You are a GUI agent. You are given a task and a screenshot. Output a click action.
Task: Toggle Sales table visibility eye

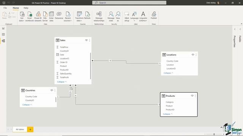(x=86, y=40)
